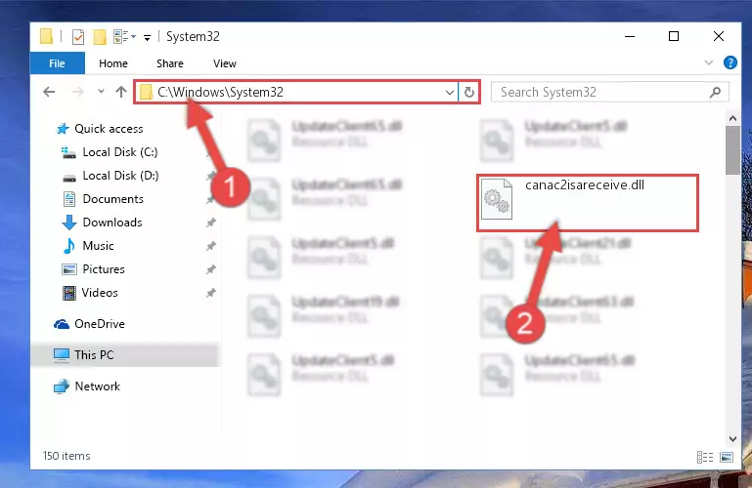752x488 pixels.
Task: Open Pictures folder in sidebar
Action: [x=103, y=269]
